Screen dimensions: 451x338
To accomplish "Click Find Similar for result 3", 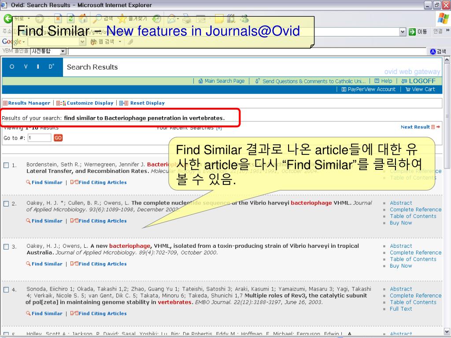I will [x=44, y=264].
